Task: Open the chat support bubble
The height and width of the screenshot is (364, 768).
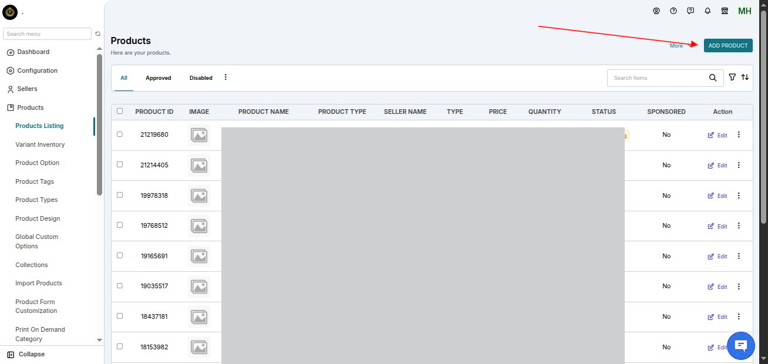Action: (741, 345)
